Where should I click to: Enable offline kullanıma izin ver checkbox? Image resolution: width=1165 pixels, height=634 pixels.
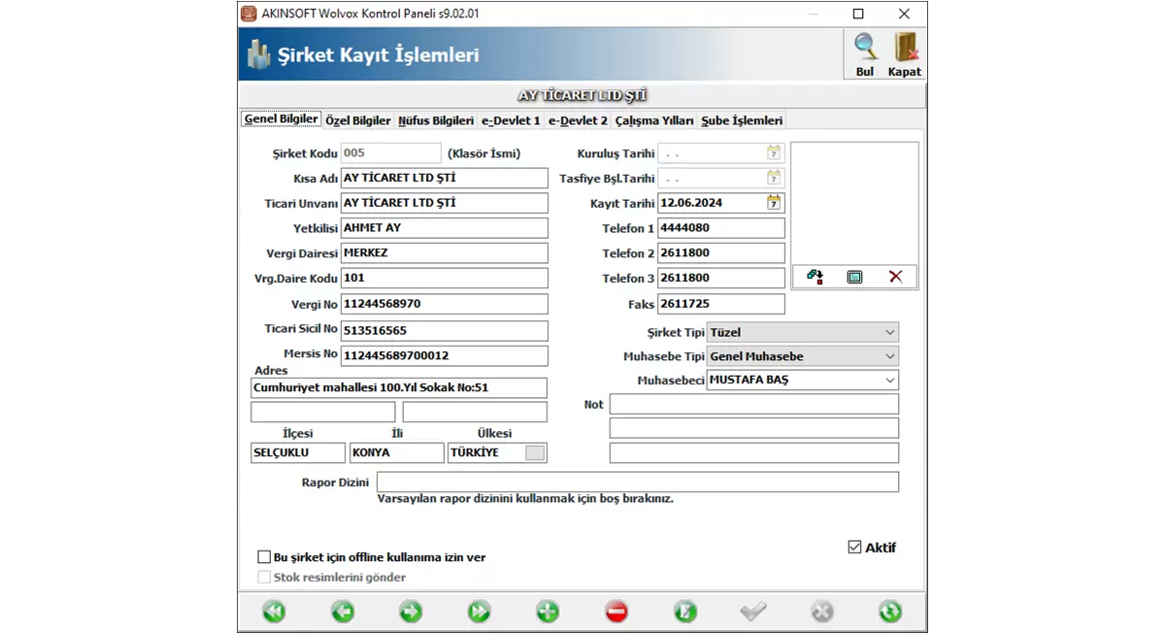[x=264, y=557]
